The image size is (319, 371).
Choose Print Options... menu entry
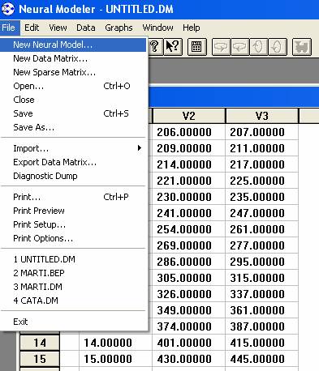coord(73,238)
